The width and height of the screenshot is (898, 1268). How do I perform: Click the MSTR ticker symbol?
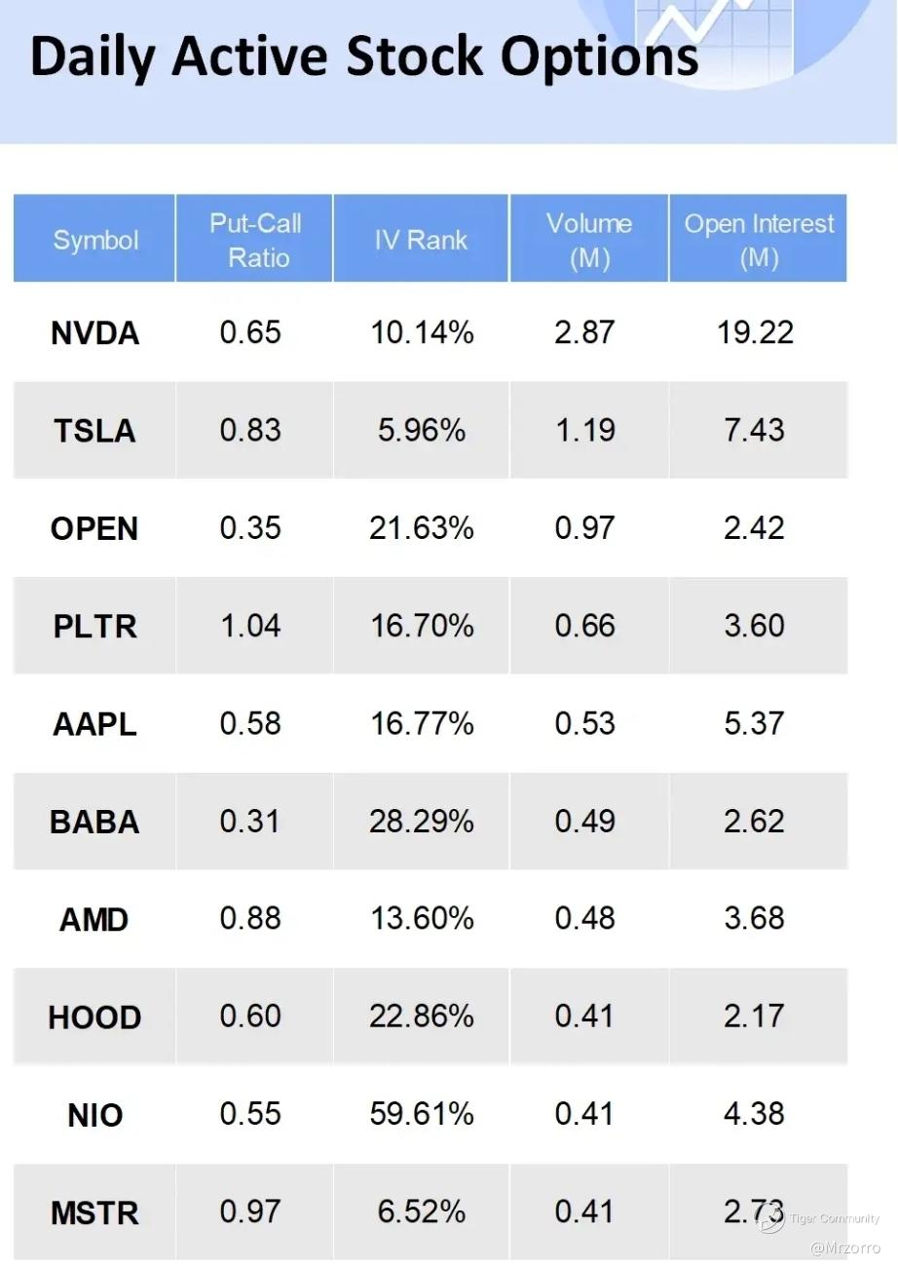tap(94, 1213)
